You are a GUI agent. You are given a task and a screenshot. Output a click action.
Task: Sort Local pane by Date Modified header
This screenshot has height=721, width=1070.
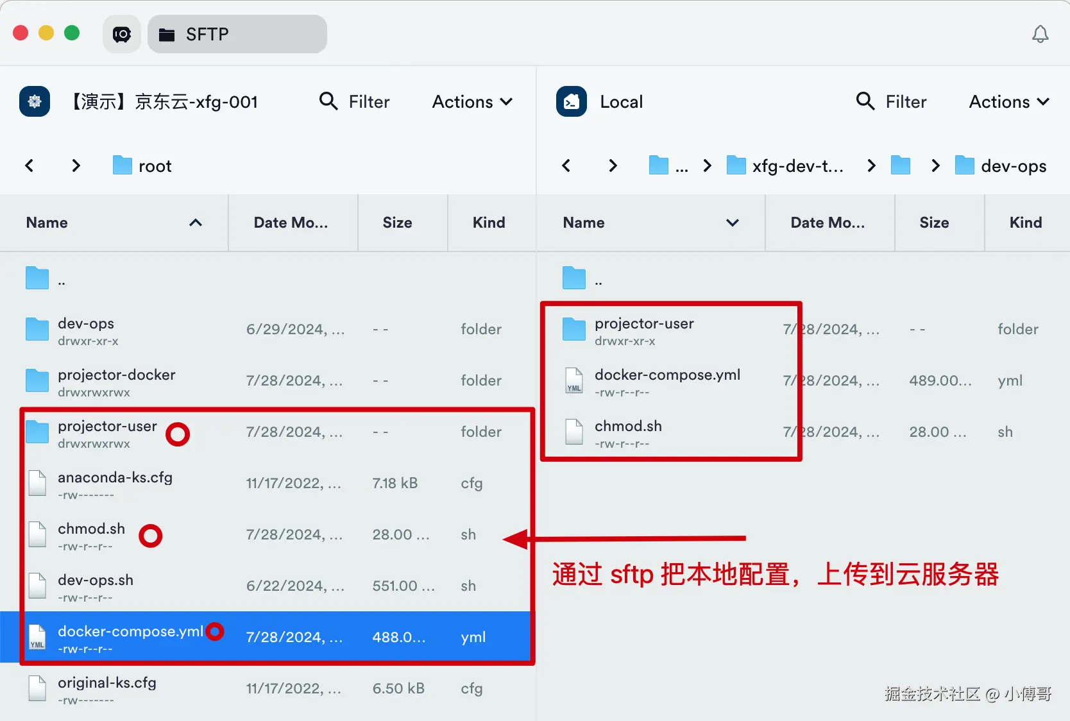[829, 223]
